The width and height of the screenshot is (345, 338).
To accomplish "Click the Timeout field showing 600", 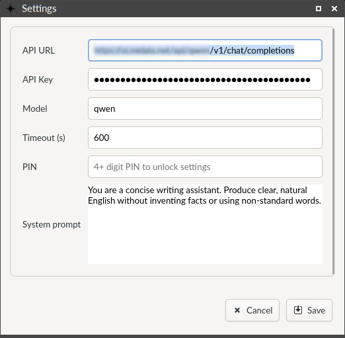I will pos(205,138).
